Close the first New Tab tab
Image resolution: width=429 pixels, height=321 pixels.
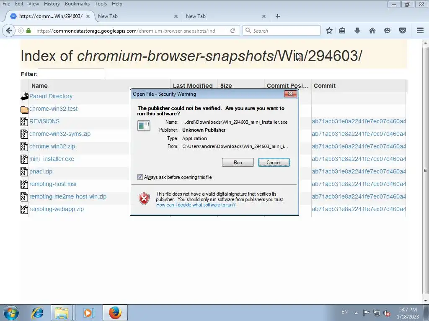(x=176, y=16)
